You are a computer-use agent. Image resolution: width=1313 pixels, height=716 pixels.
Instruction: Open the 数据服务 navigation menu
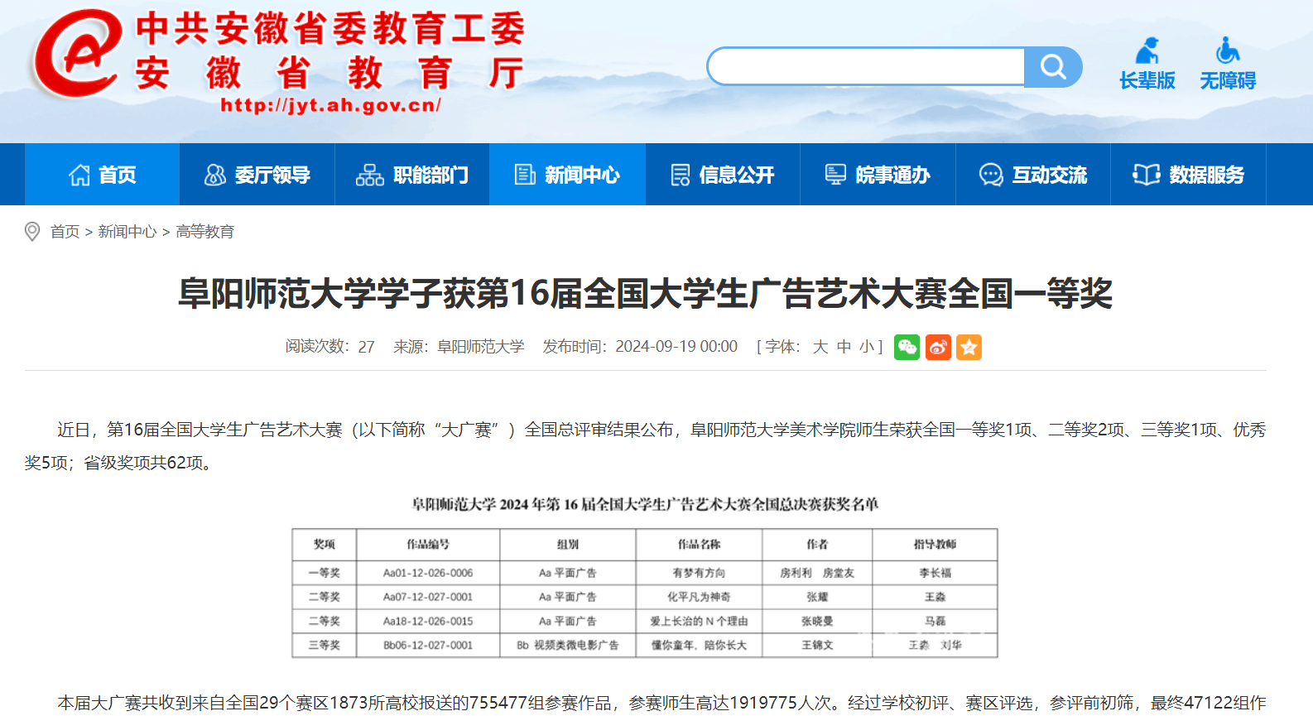pyautogui.click(x=1189, y=175)
